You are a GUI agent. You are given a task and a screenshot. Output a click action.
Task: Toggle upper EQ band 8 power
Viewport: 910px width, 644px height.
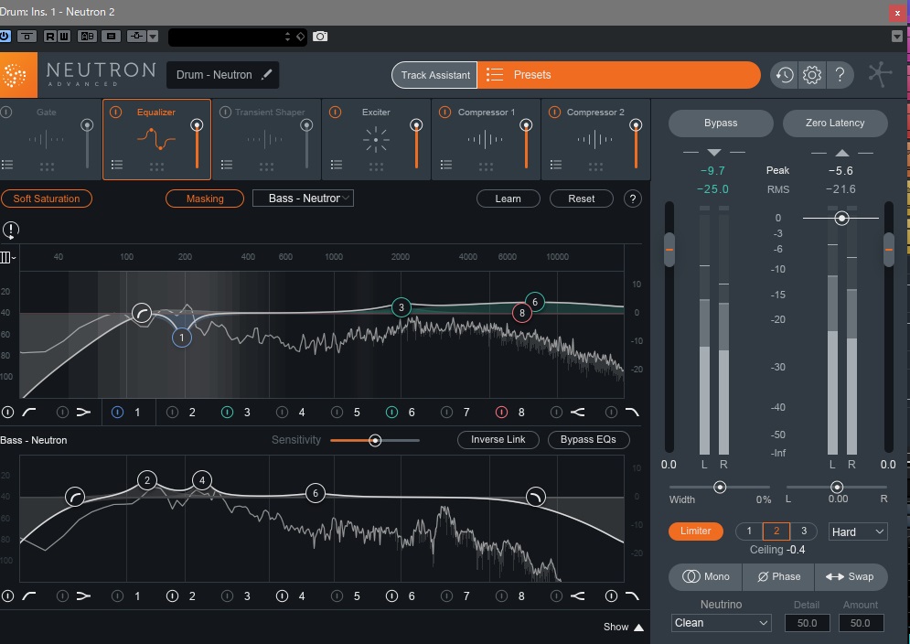click(x=501, y=413)
